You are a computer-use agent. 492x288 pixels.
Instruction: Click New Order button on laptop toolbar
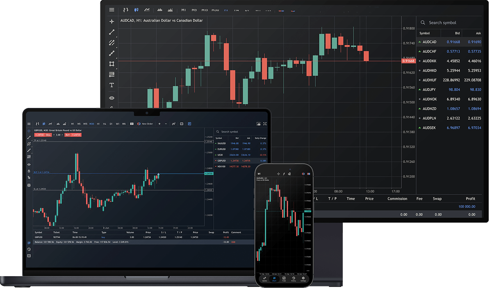click(x=145, y=124)
